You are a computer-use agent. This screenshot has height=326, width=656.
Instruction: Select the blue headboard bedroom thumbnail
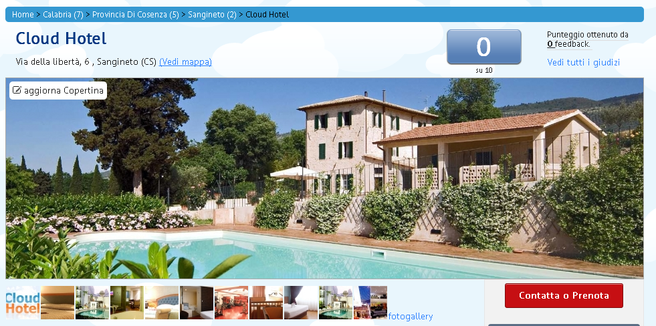[162, 303]
